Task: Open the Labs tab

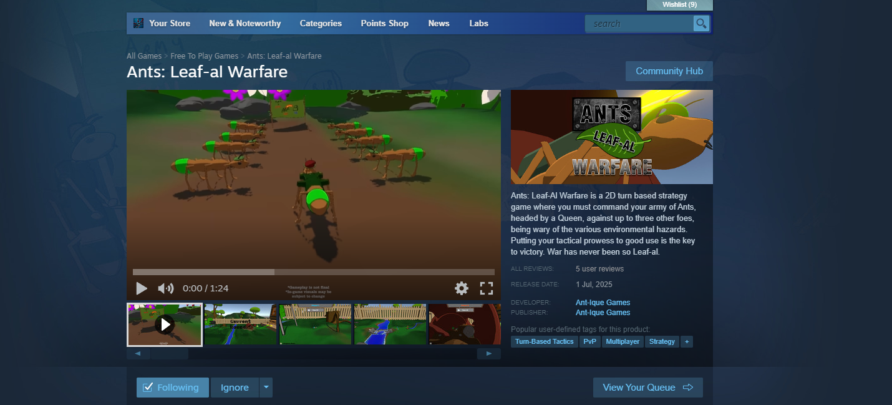Action: coord(479,23)
